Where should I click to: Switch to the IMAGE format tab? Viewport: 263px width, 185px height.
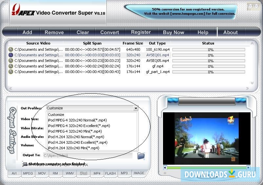[x=139, y=173]
